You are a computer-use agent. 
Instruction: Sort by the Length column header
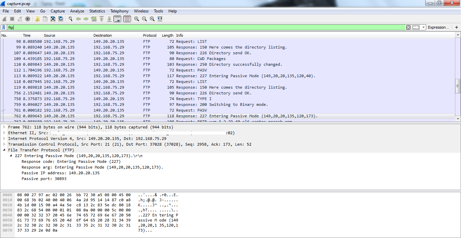[x=167, y=35]
